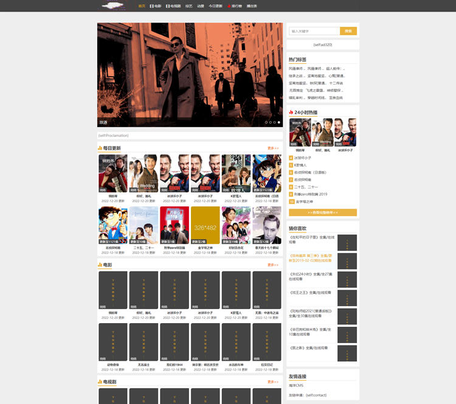Screen dimensions: 456x404
Task: Click the flame icon beside 24小时热播
Action: pos(291,112)
